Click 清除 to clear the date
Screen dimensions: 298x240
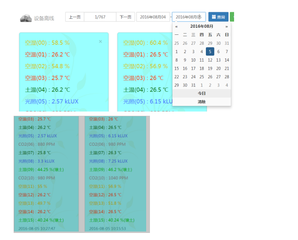(x=202, y=102)
